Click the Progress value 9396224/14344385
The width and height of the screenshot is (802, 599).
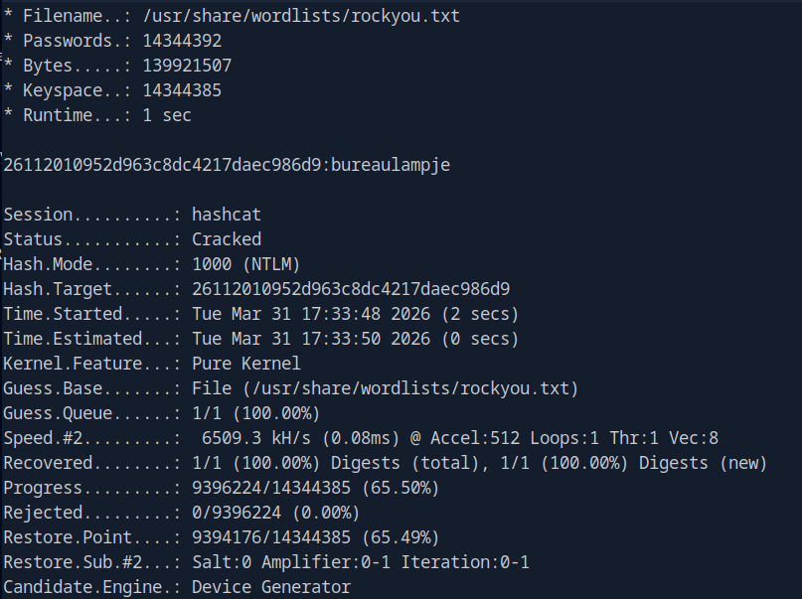tap(315, 488)
